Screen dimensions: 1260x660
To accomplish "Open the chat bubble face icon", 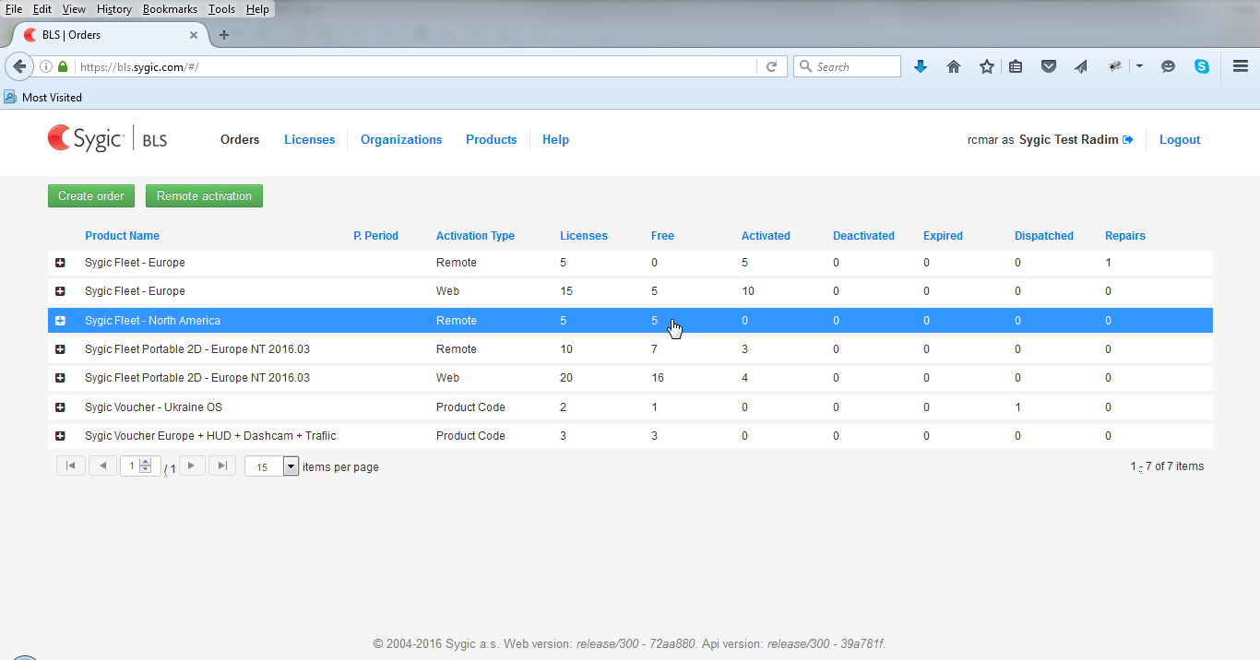I will 1168,66.
